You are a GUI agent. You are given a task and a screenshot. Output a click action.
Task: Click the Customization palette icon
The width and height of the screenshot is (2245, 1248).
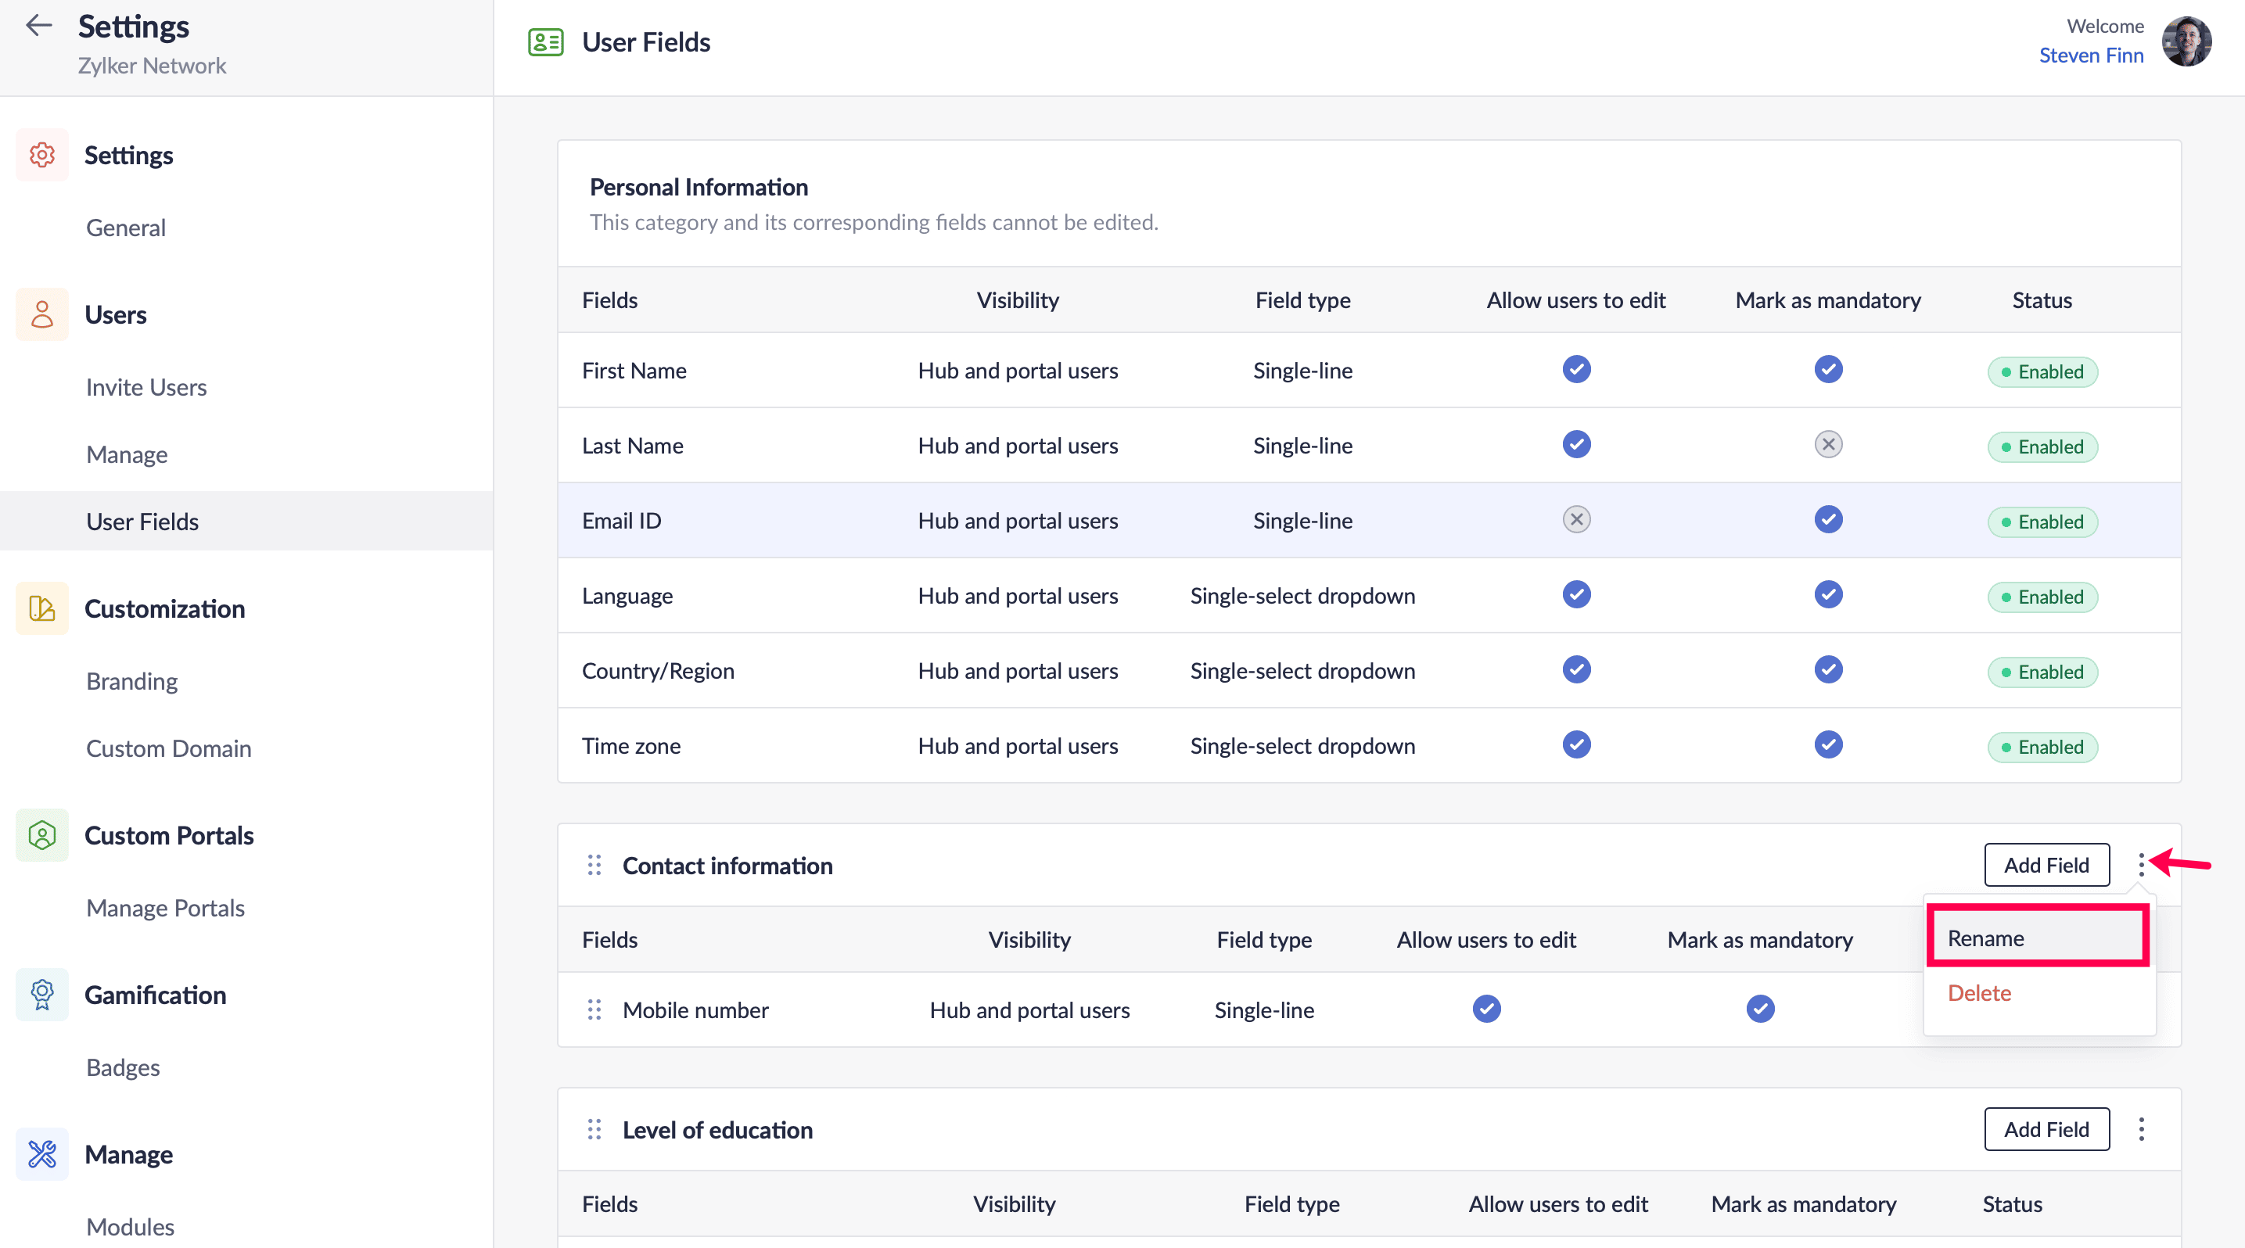coord(41,608)
